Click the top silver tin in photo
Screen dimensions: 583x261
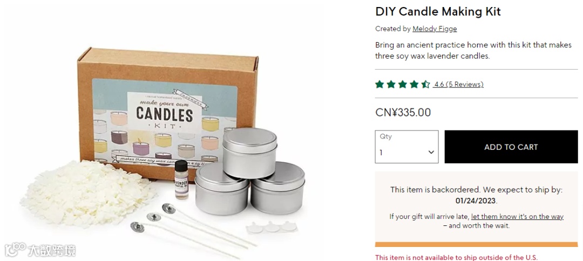(x=250, y=152)
